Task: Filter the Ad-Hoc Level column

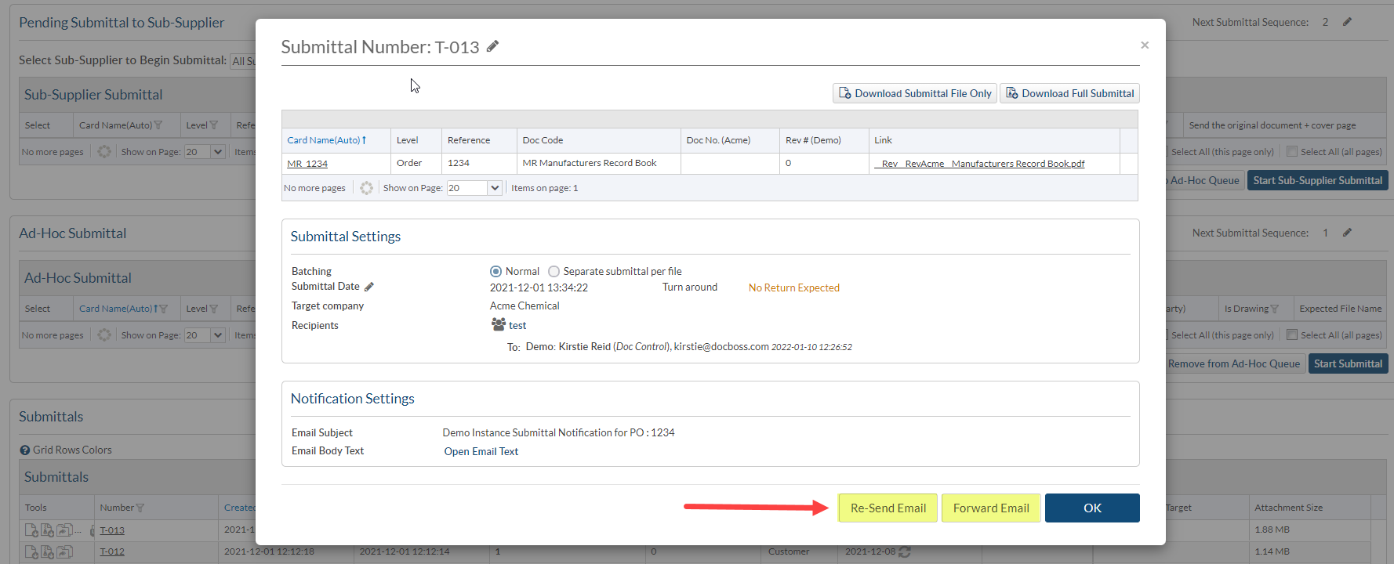Action: click(x=213, y=309)
